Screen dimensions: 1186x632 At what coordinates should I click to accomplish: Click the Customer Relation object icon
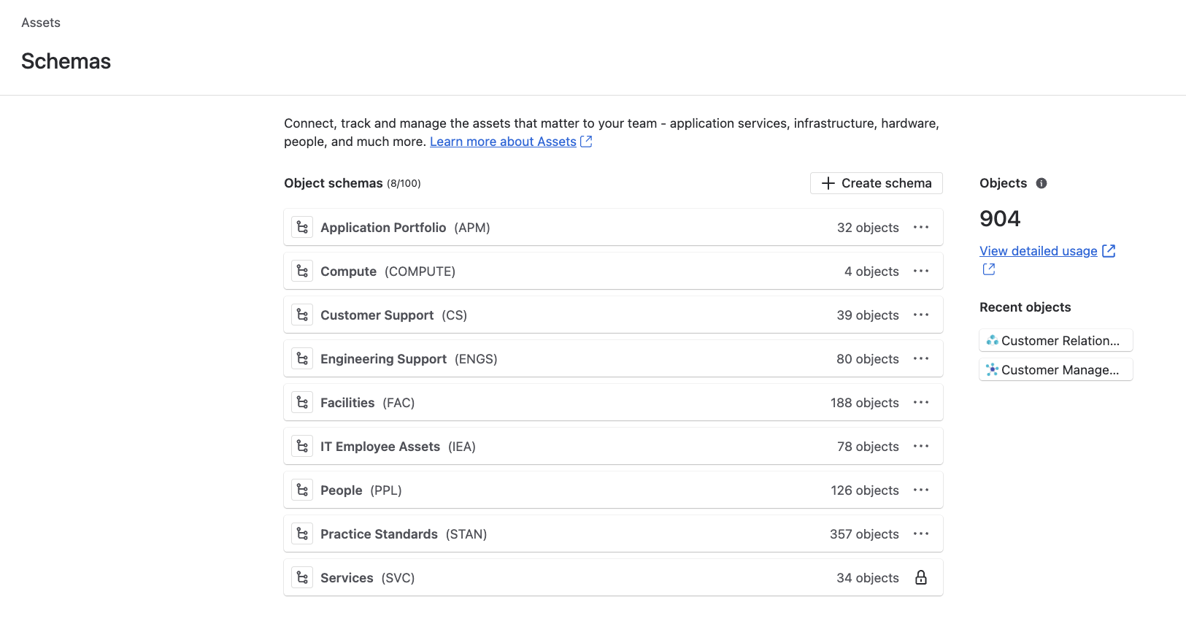[992, 341]
